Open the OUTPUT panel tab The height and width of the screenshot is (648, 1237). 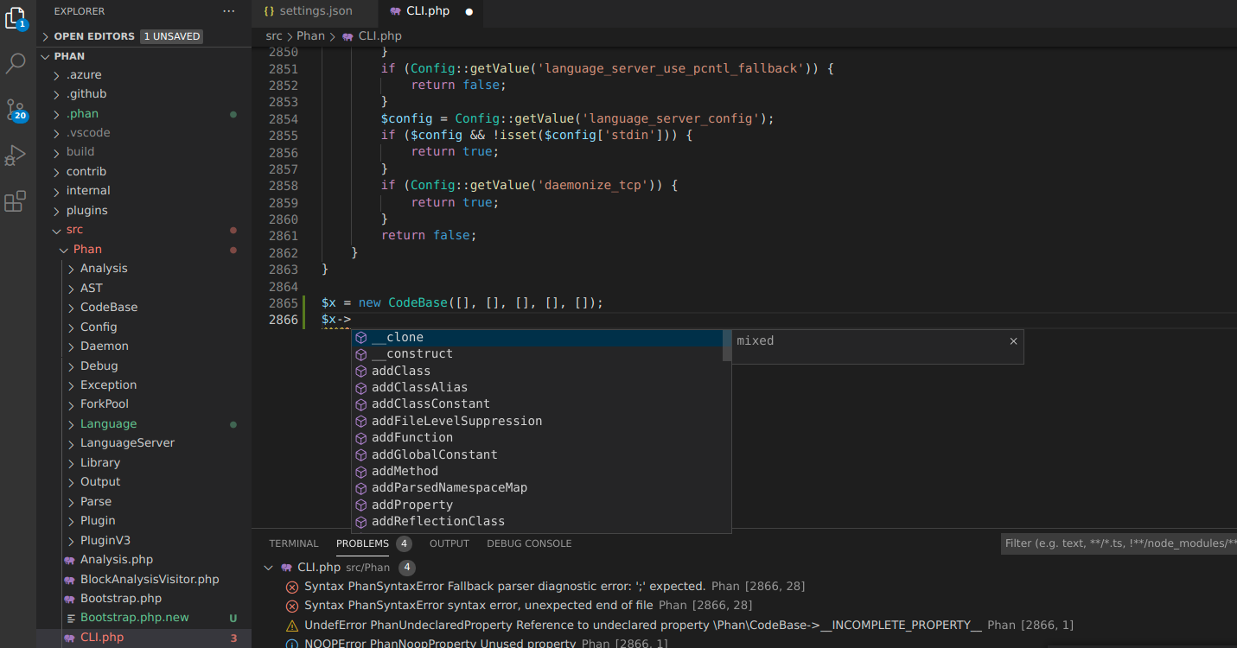(449, 543)
